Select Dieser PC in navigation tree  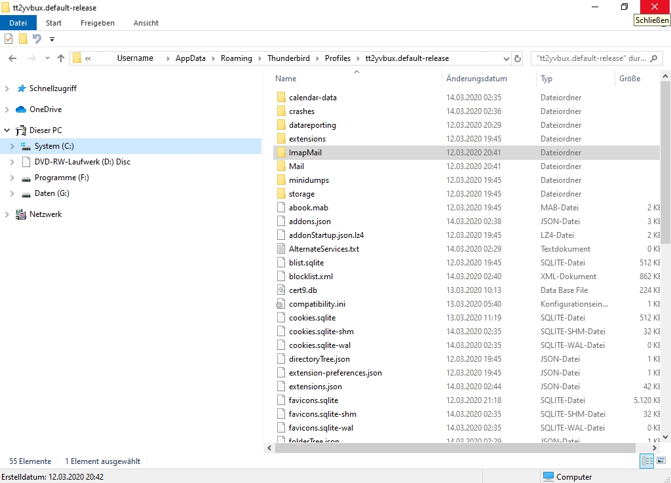[x=46, y=130]
